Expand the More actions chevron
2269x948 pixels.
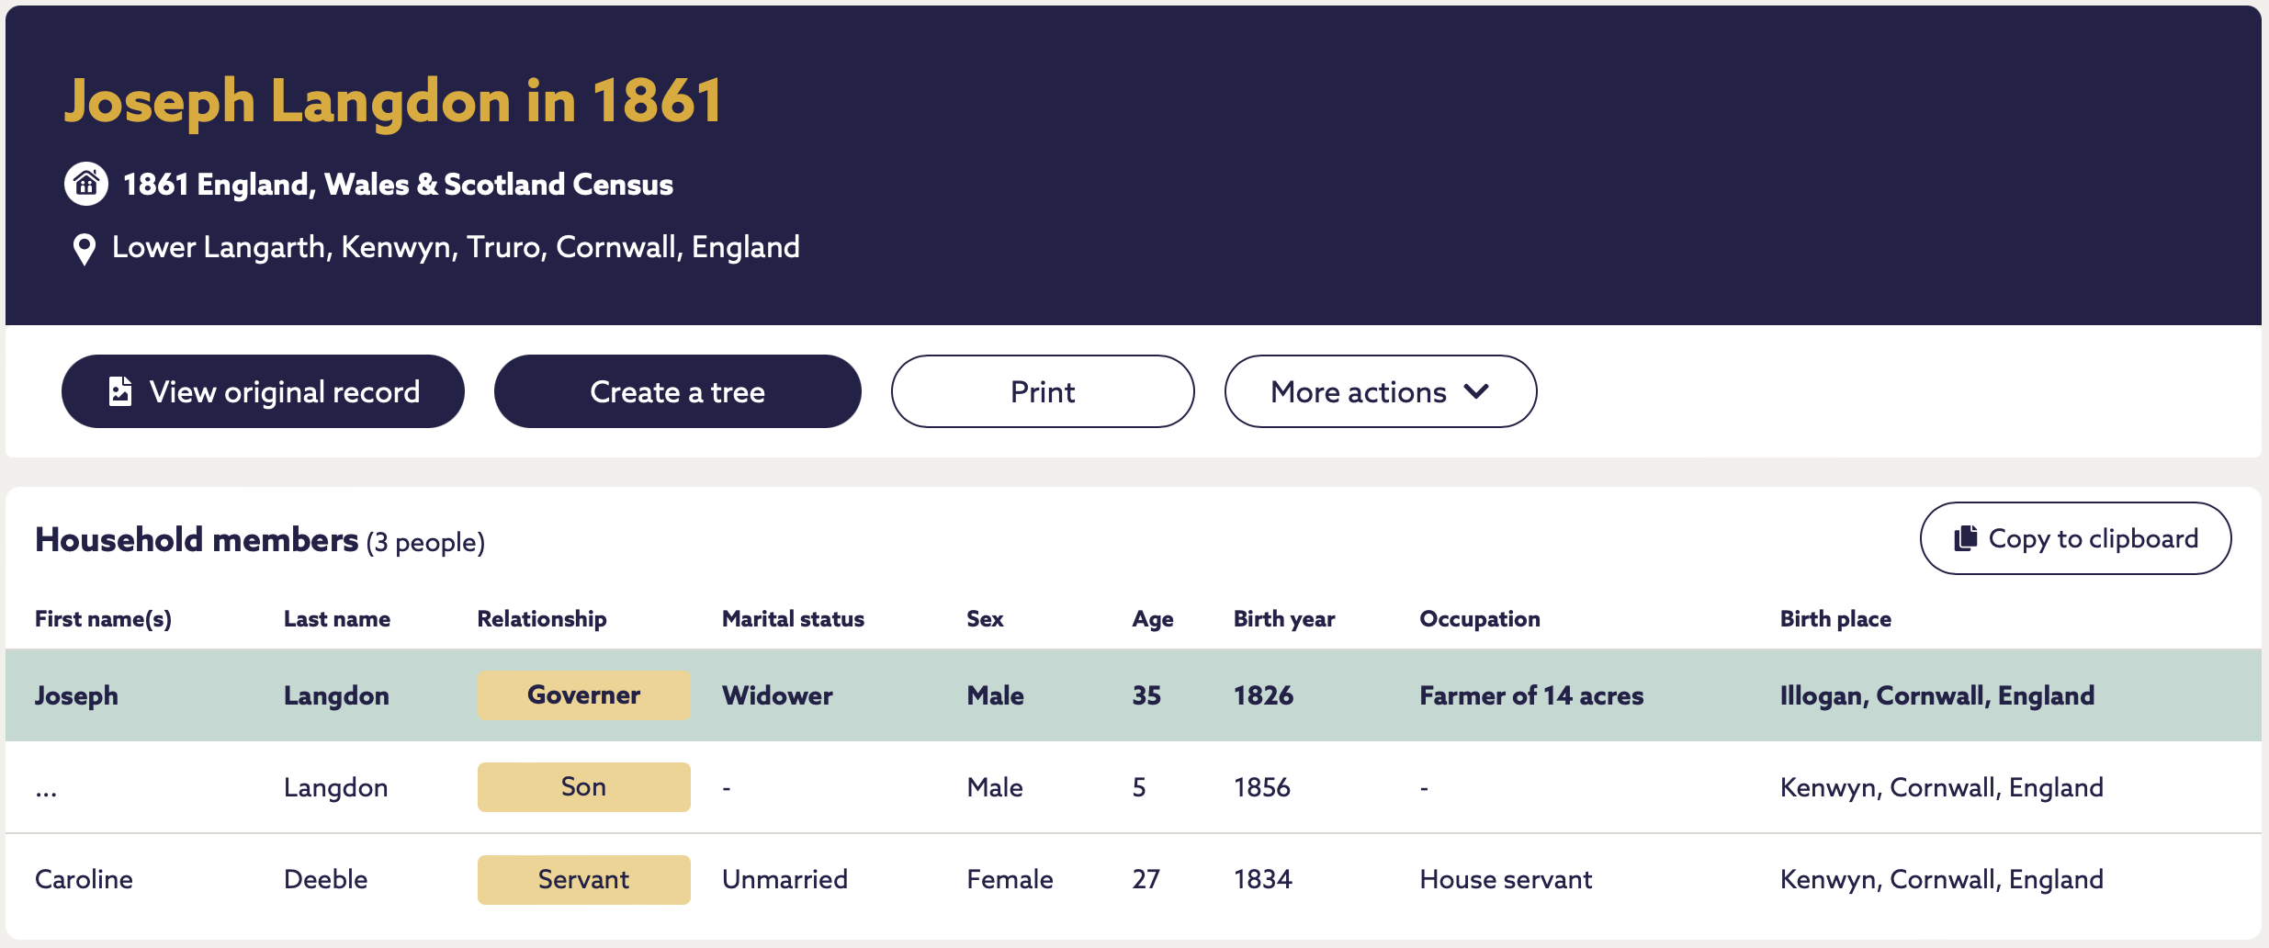coord(1476,391)
